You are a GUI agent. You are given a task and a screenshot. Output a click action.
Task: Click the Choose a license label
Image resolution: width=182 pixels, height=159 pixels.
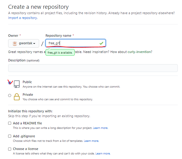(x=26, y=149)
